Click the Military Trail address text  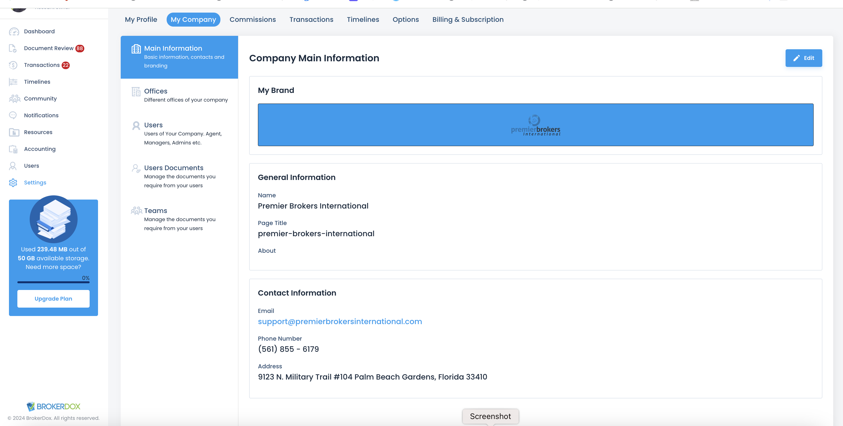(372, 377)
